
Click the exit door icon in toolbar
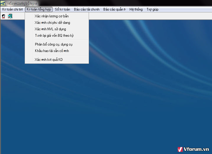coord(10,16)
